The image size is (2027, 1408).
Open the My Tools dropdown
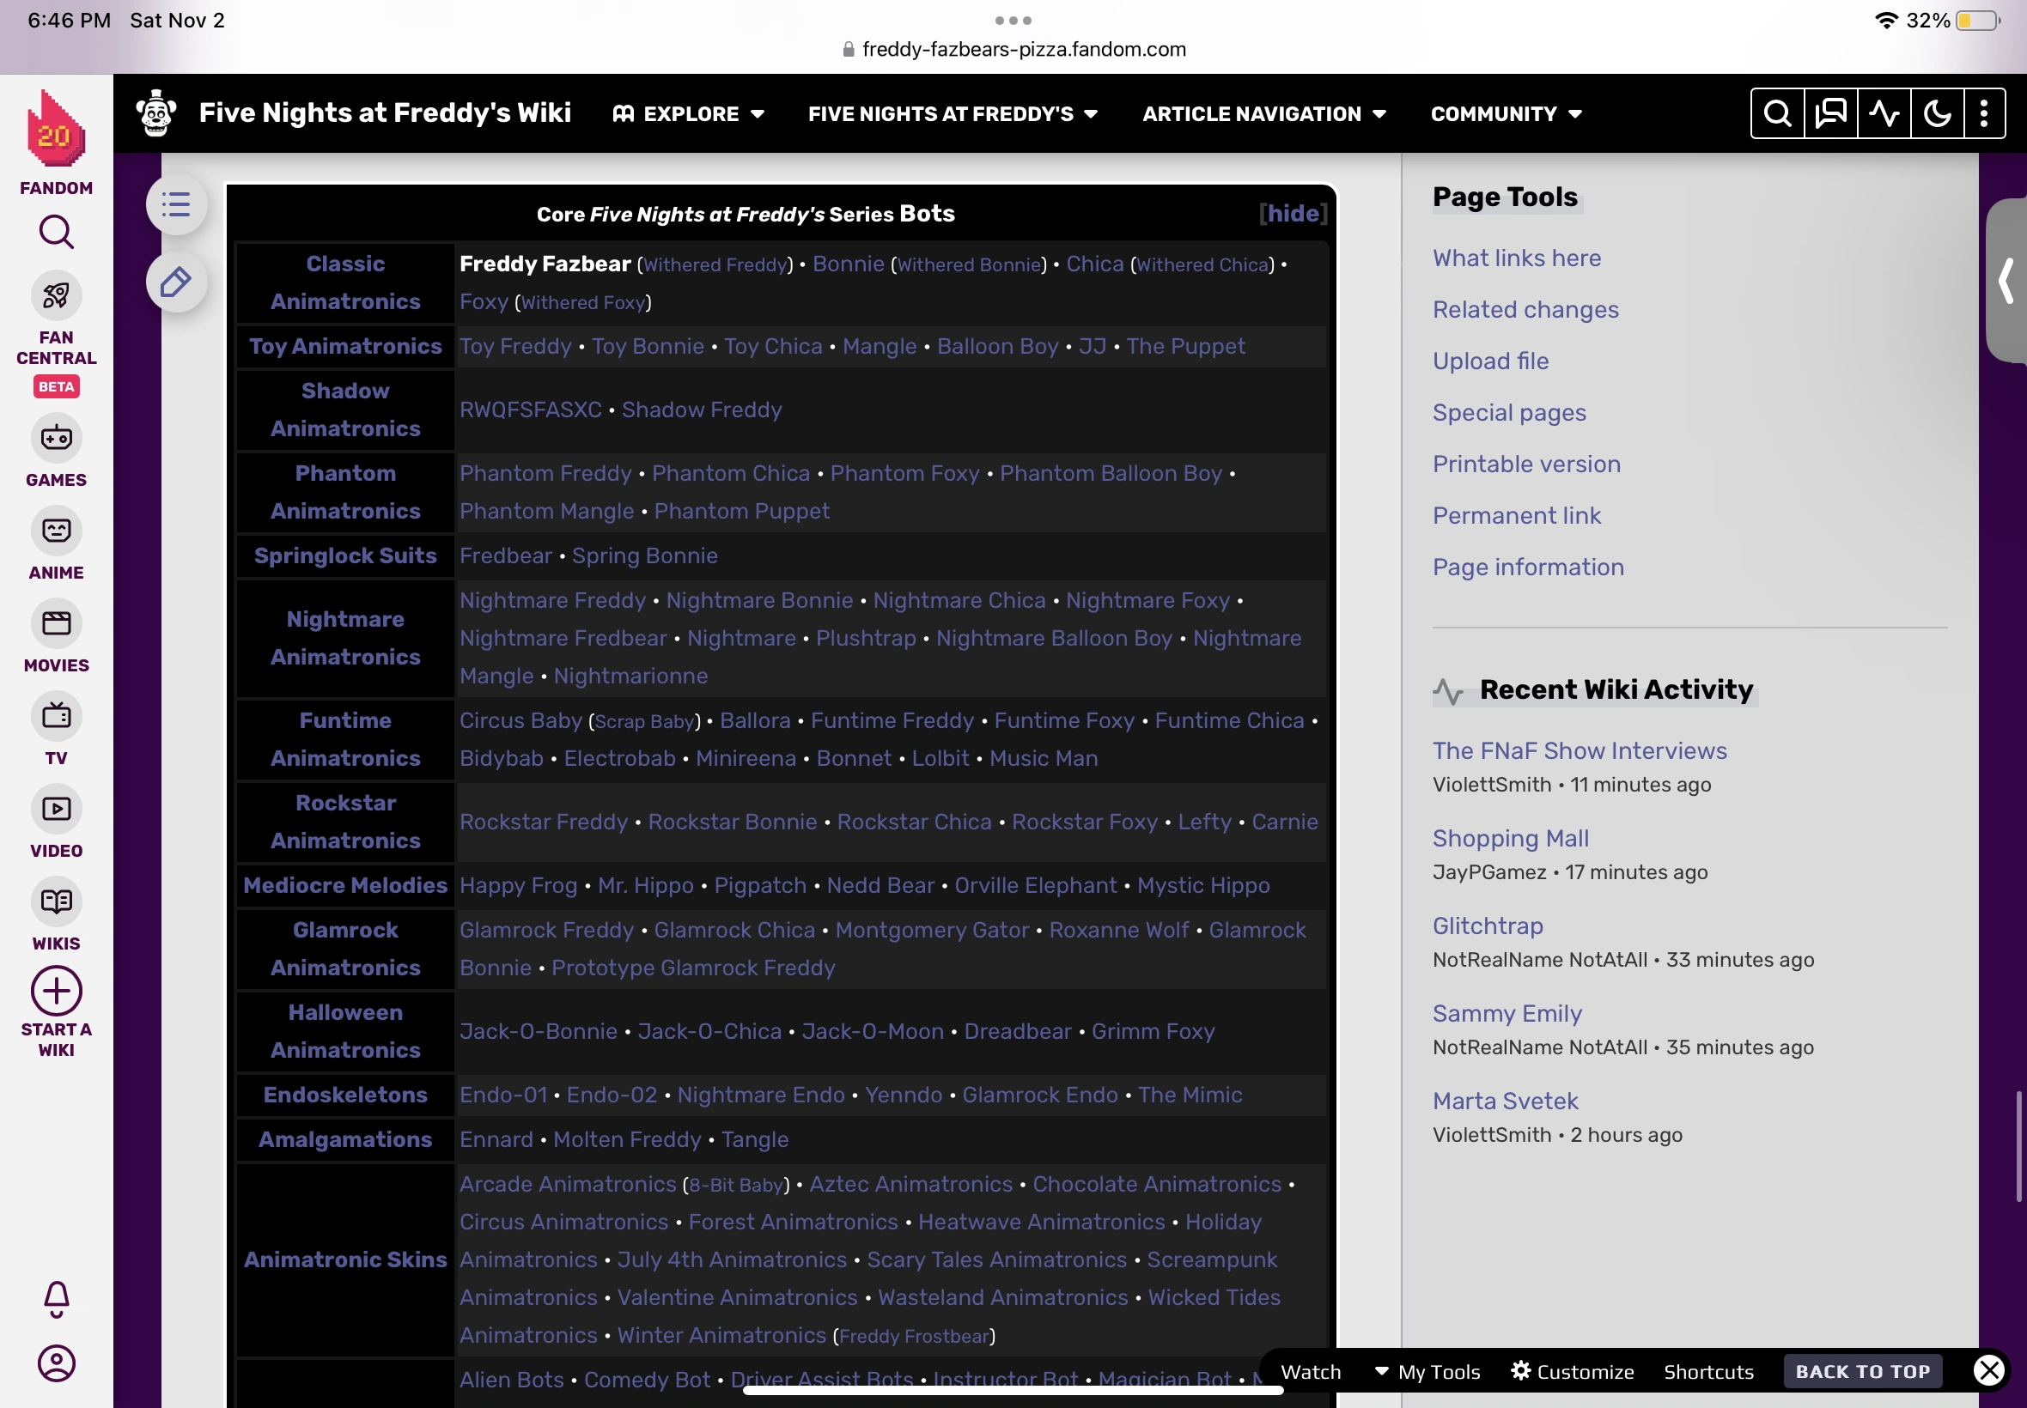[x=1427, y=1372]
